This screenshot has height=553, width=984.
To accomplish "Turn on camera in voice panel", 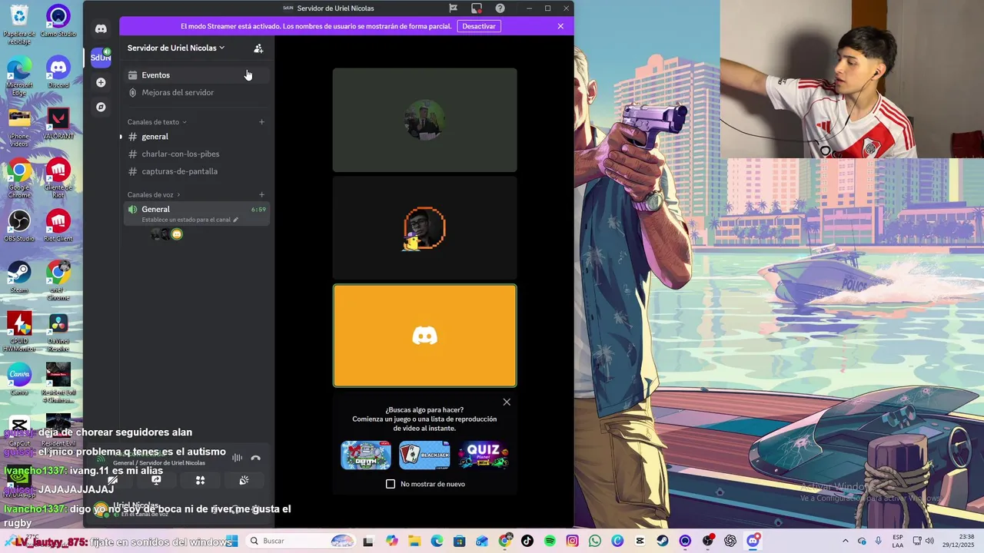I will tap(113, 480).
